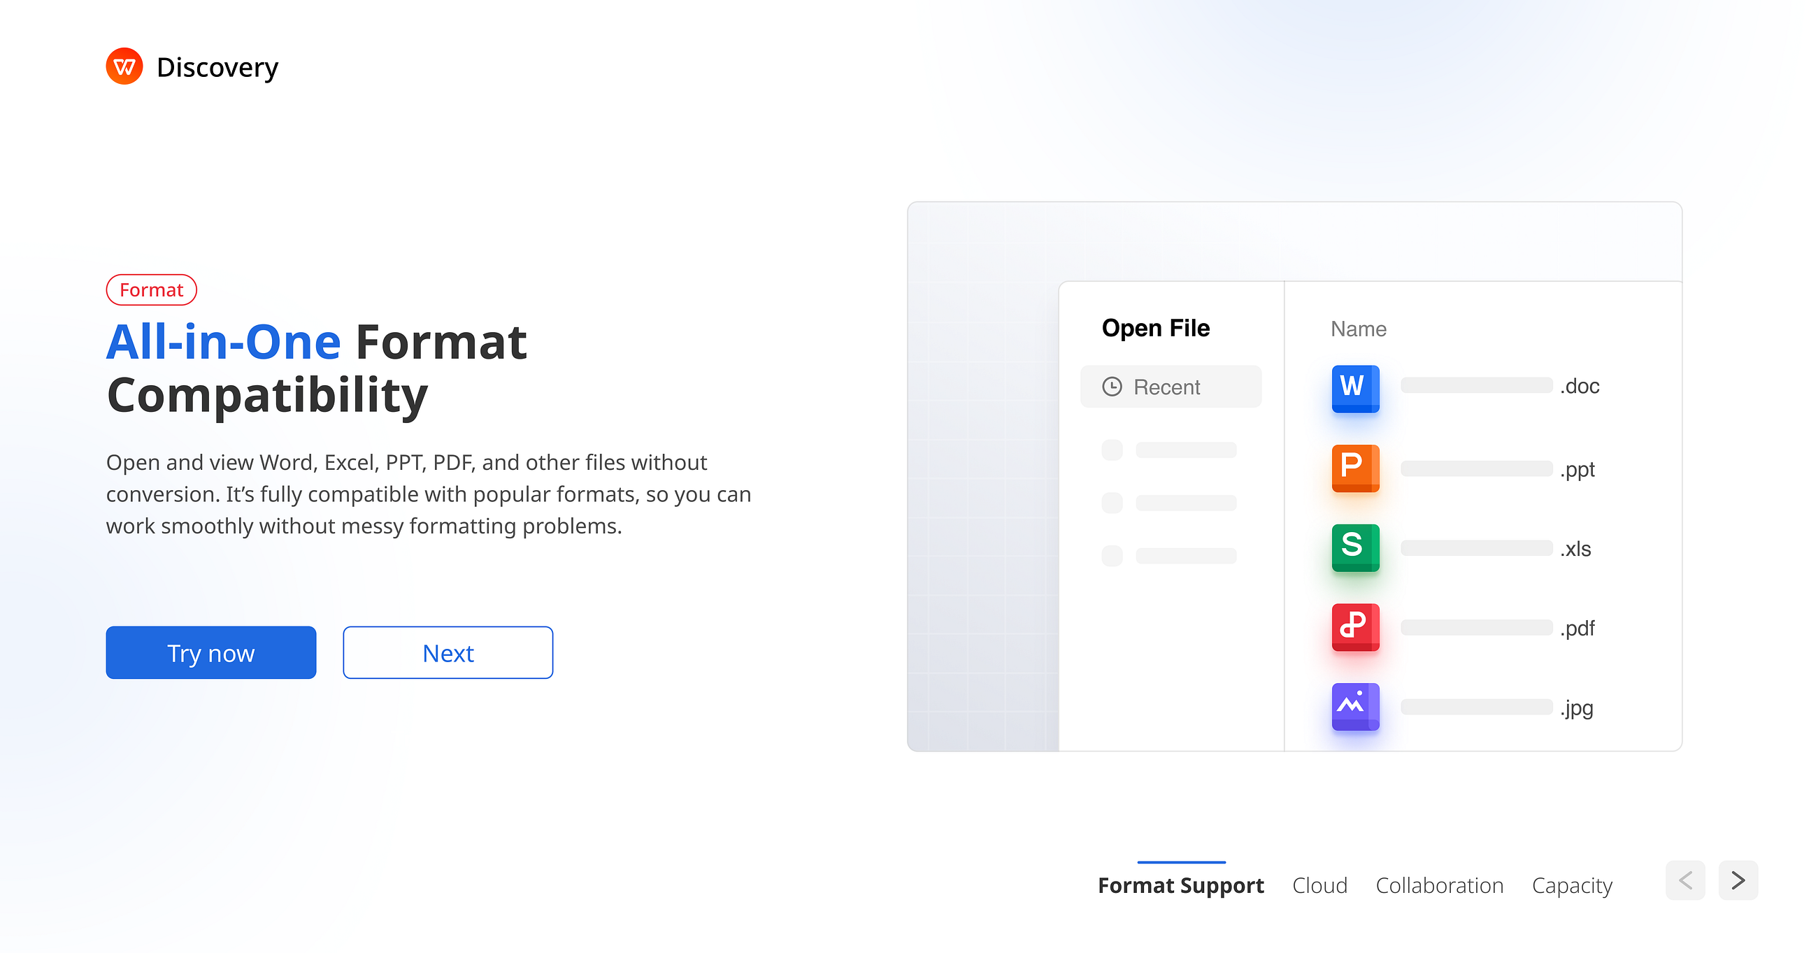Click the clock icon beside Recent
The image size is (1818, 953).
click(x=1112, y=386)
